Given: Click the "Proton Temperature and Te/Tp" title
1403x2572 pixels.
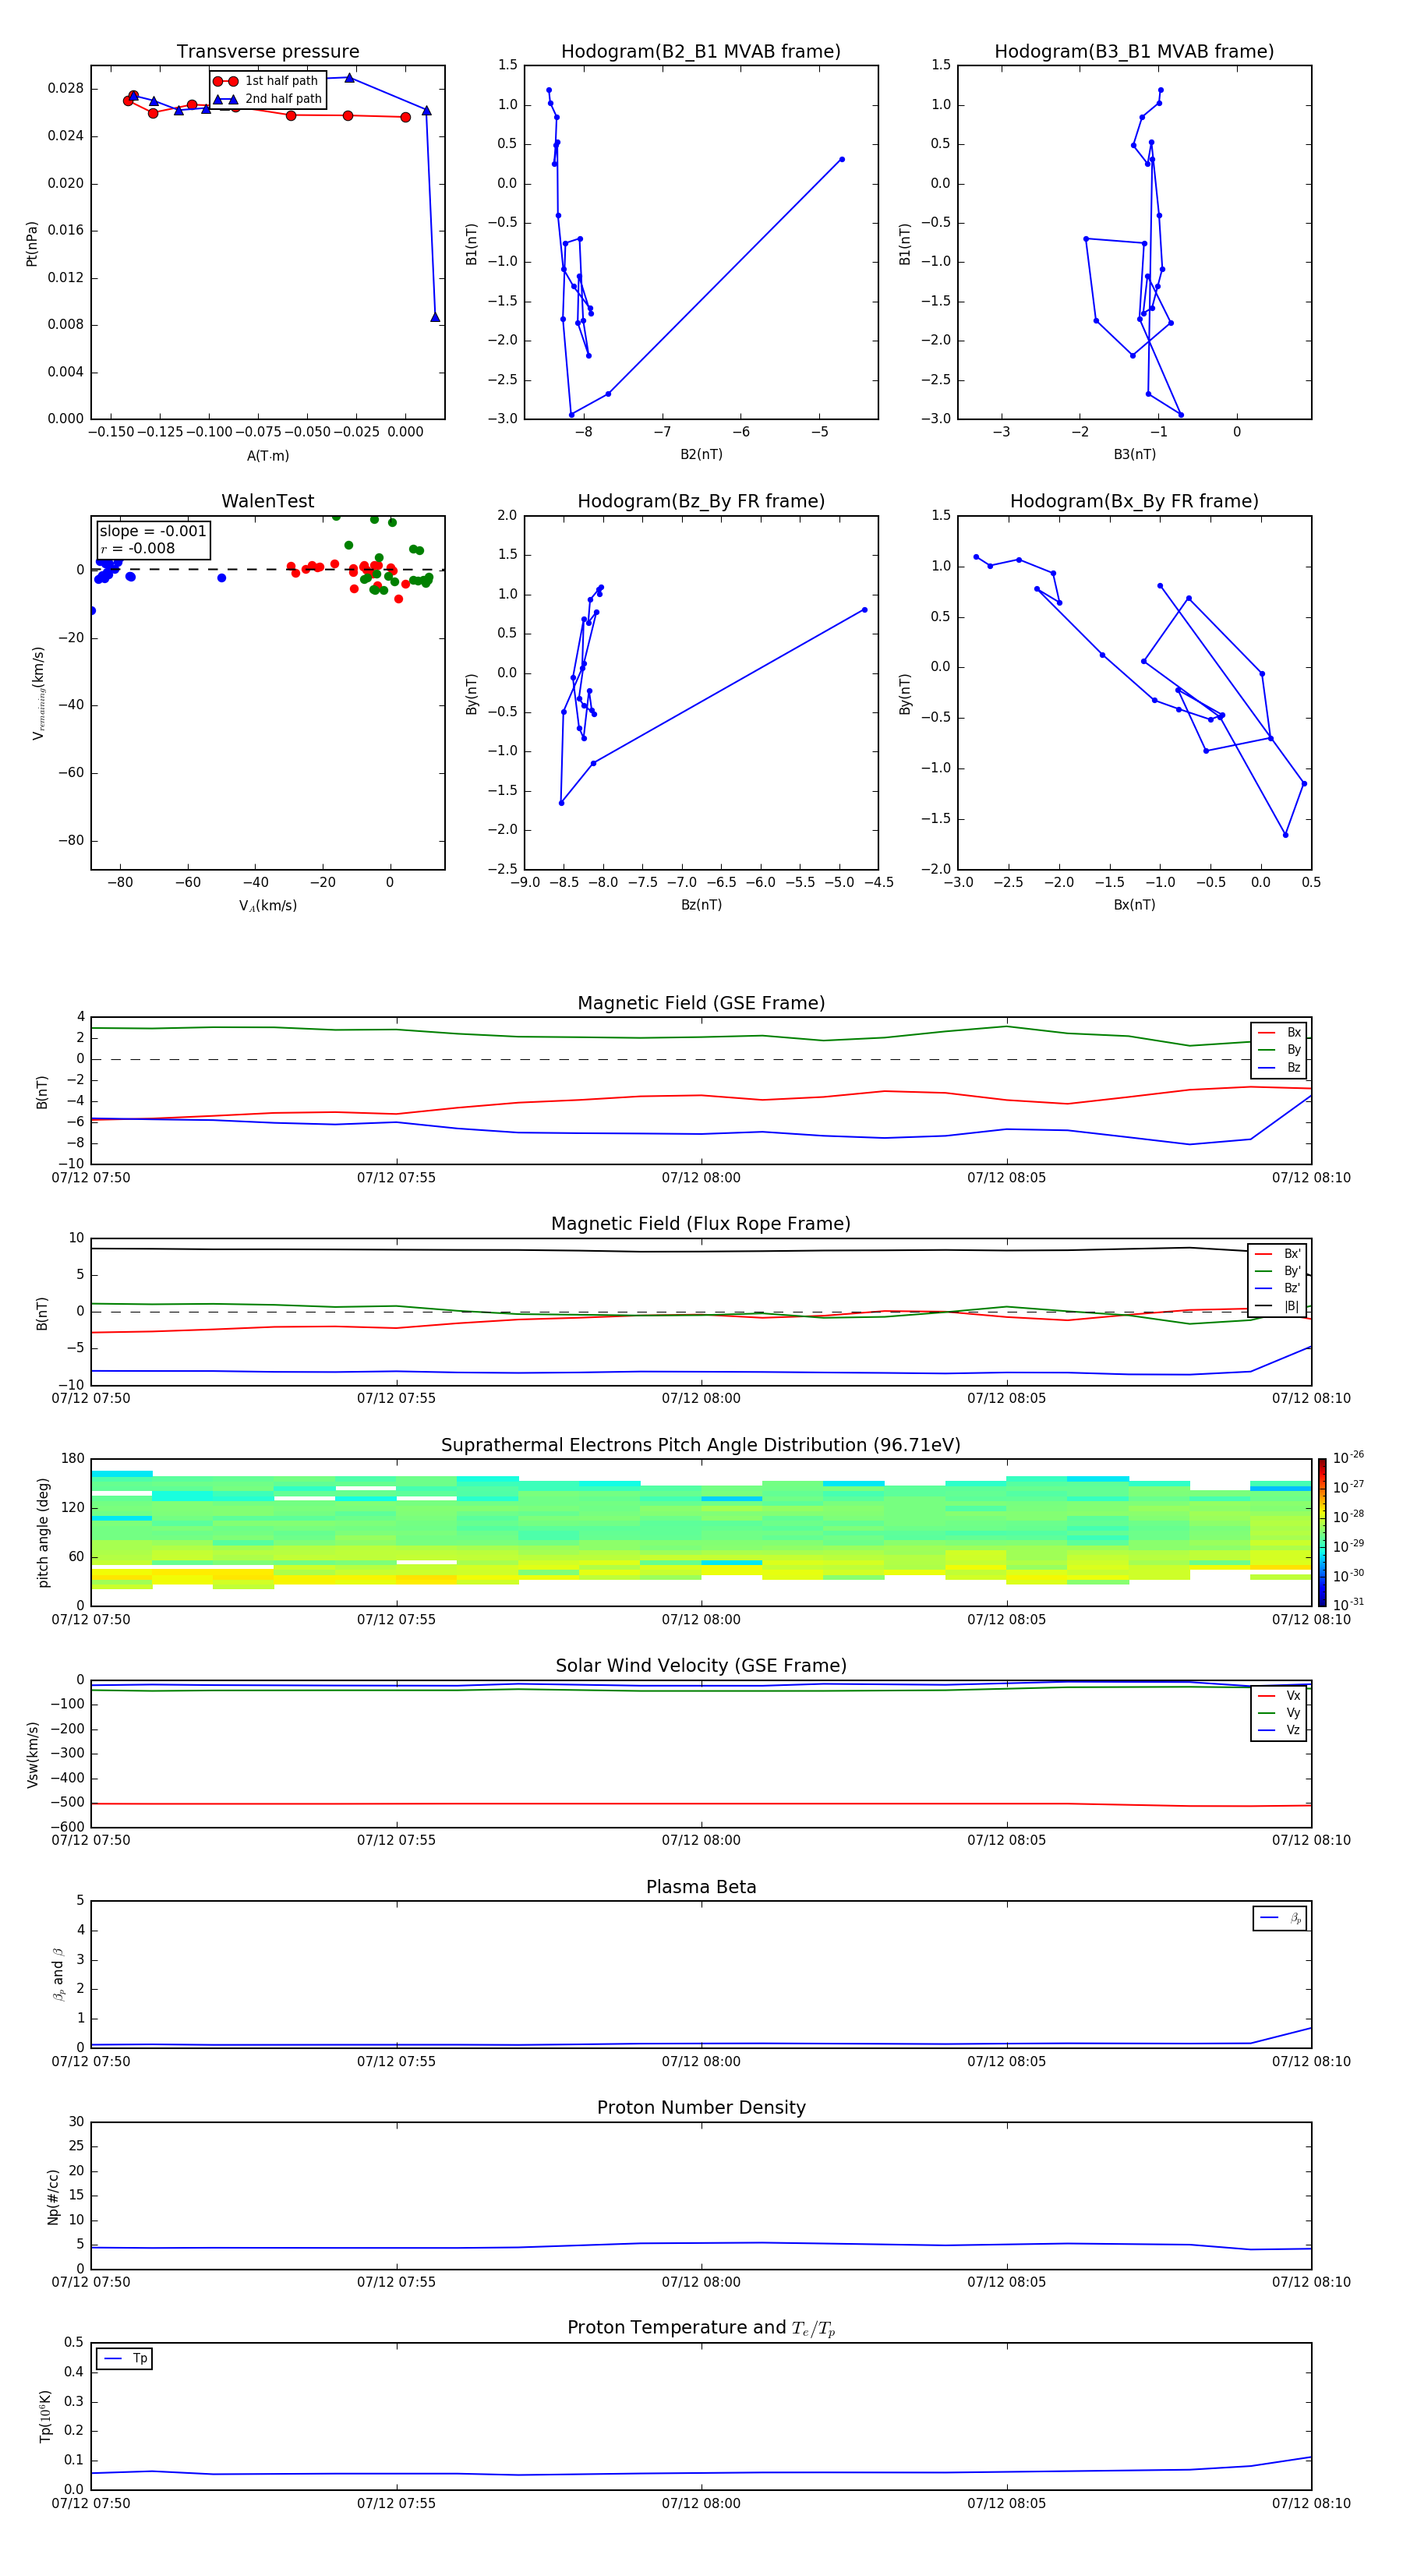Looking at the screenshot, I should pos(701,2328).
